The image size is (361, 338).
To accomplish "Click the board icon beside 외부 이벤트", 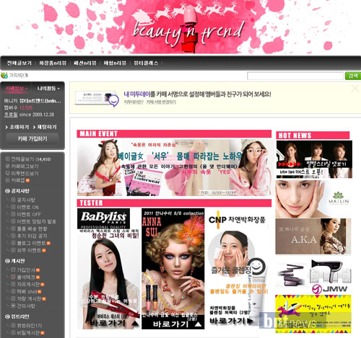I will click(x=13, y=250).
